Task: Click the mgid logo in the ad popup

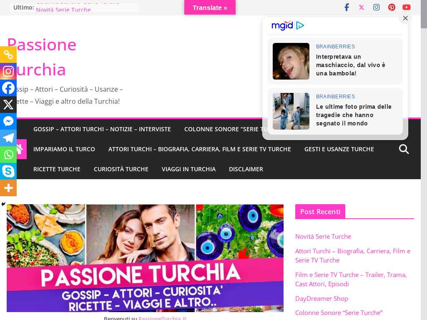Action: pyautogui.click(x=282, y=25)
